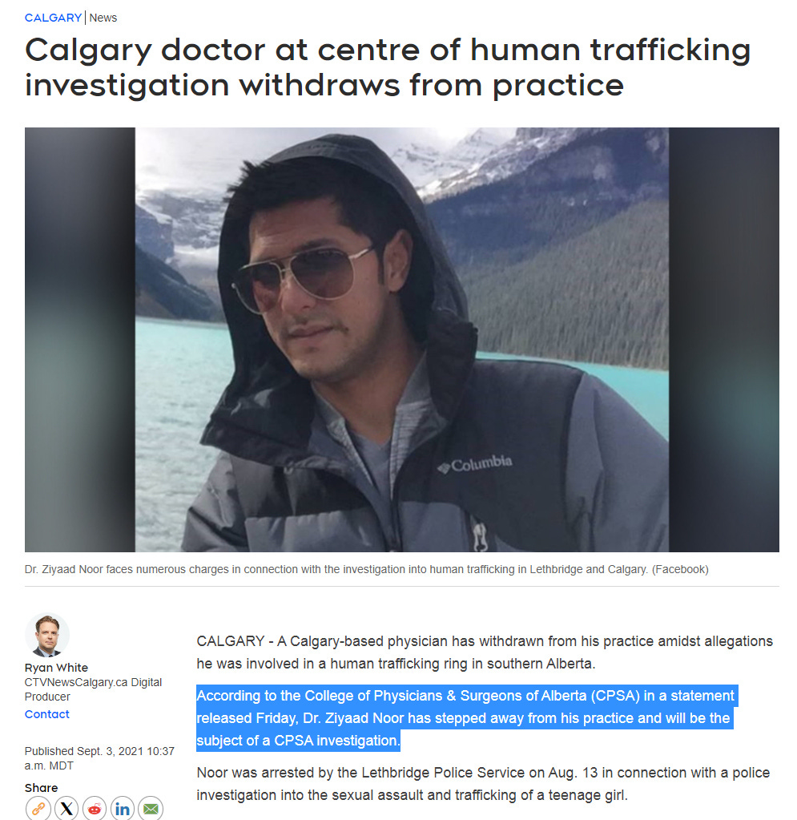Screen dimensions: 797x820
Task: Click the Published Sept. 3, 2021 timestamp
Action: (x=99, y=758)
